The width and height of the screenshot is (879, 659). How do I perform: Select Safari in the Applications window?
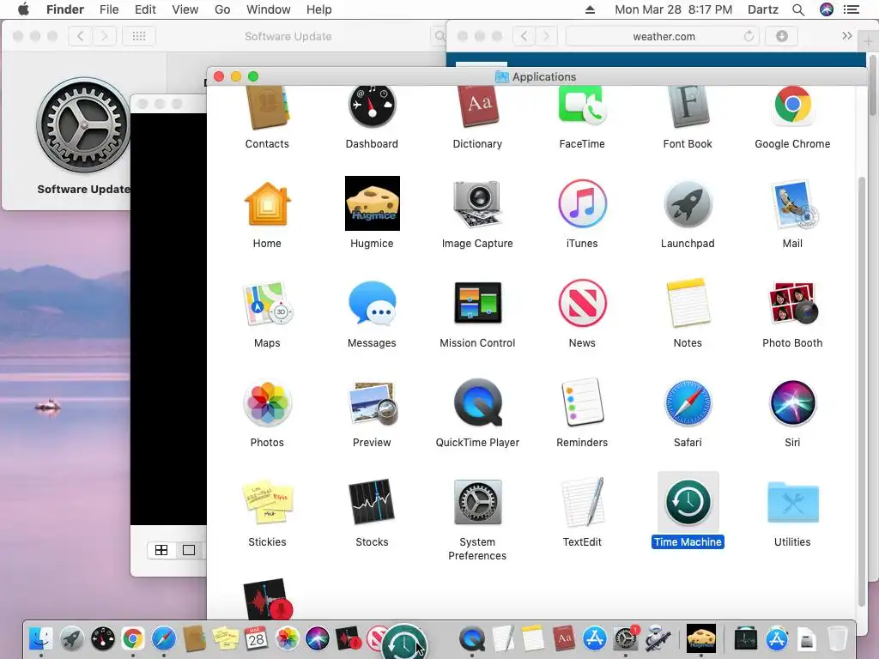pyautogui.click(x=688, y=402)
